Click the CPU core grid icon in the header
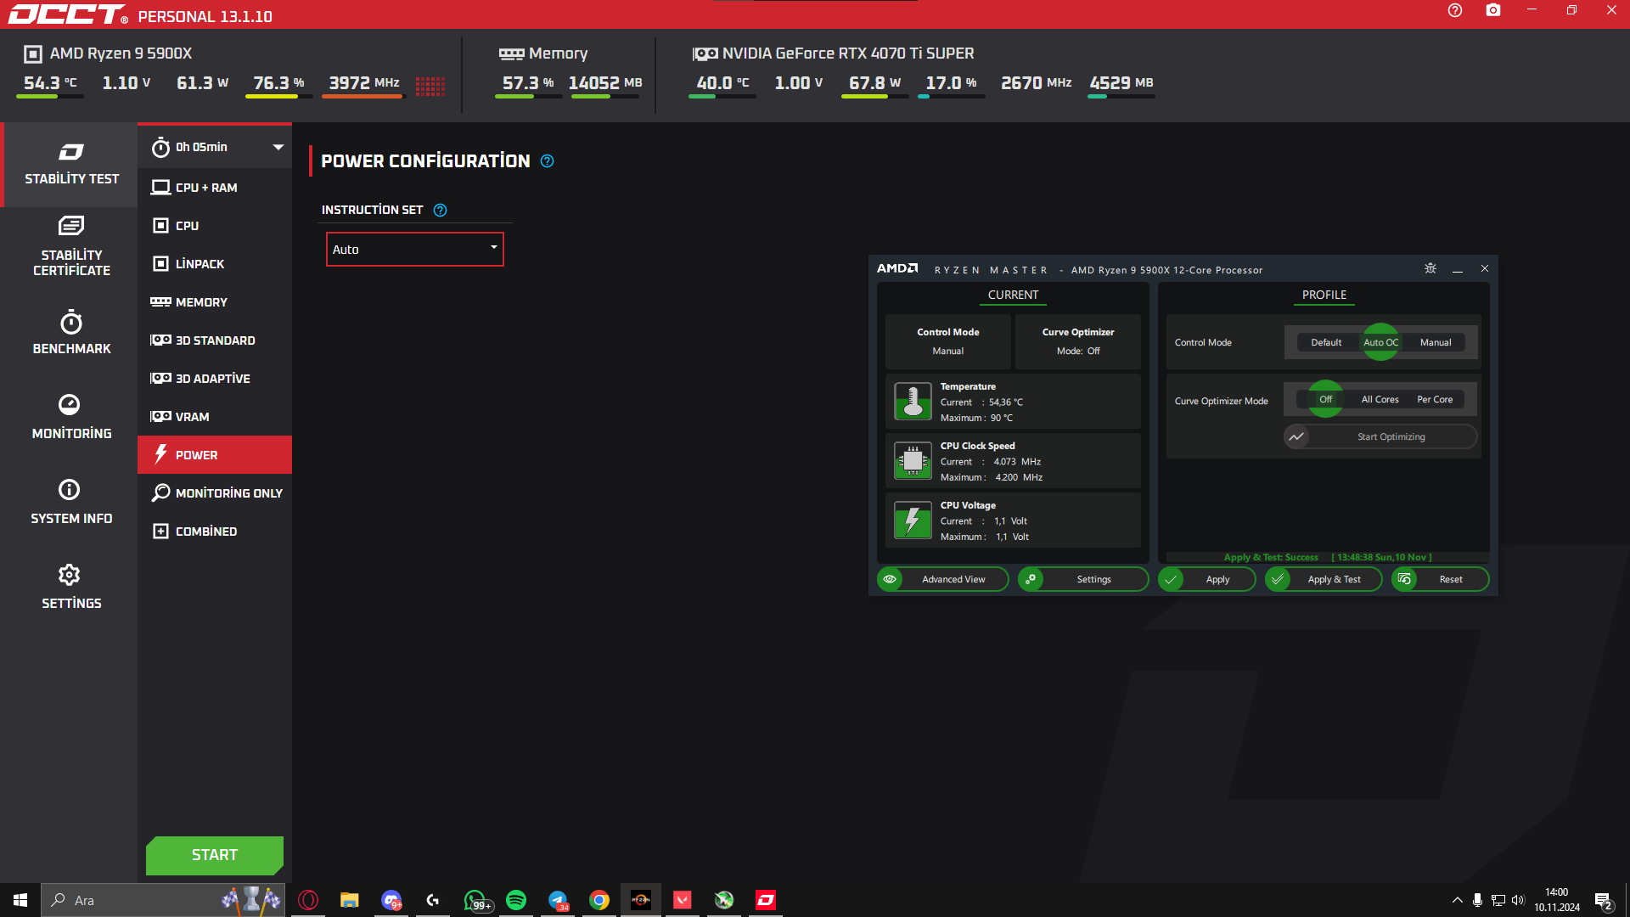The image size is (1630, 917). click(430, 86)
